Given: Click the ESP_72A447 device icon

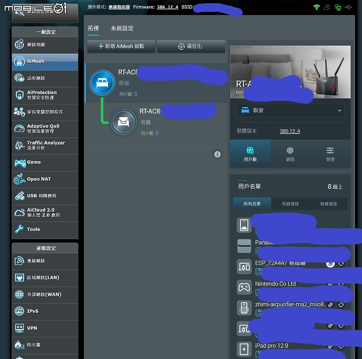Looking at the screenshot, I should [244, 267].
